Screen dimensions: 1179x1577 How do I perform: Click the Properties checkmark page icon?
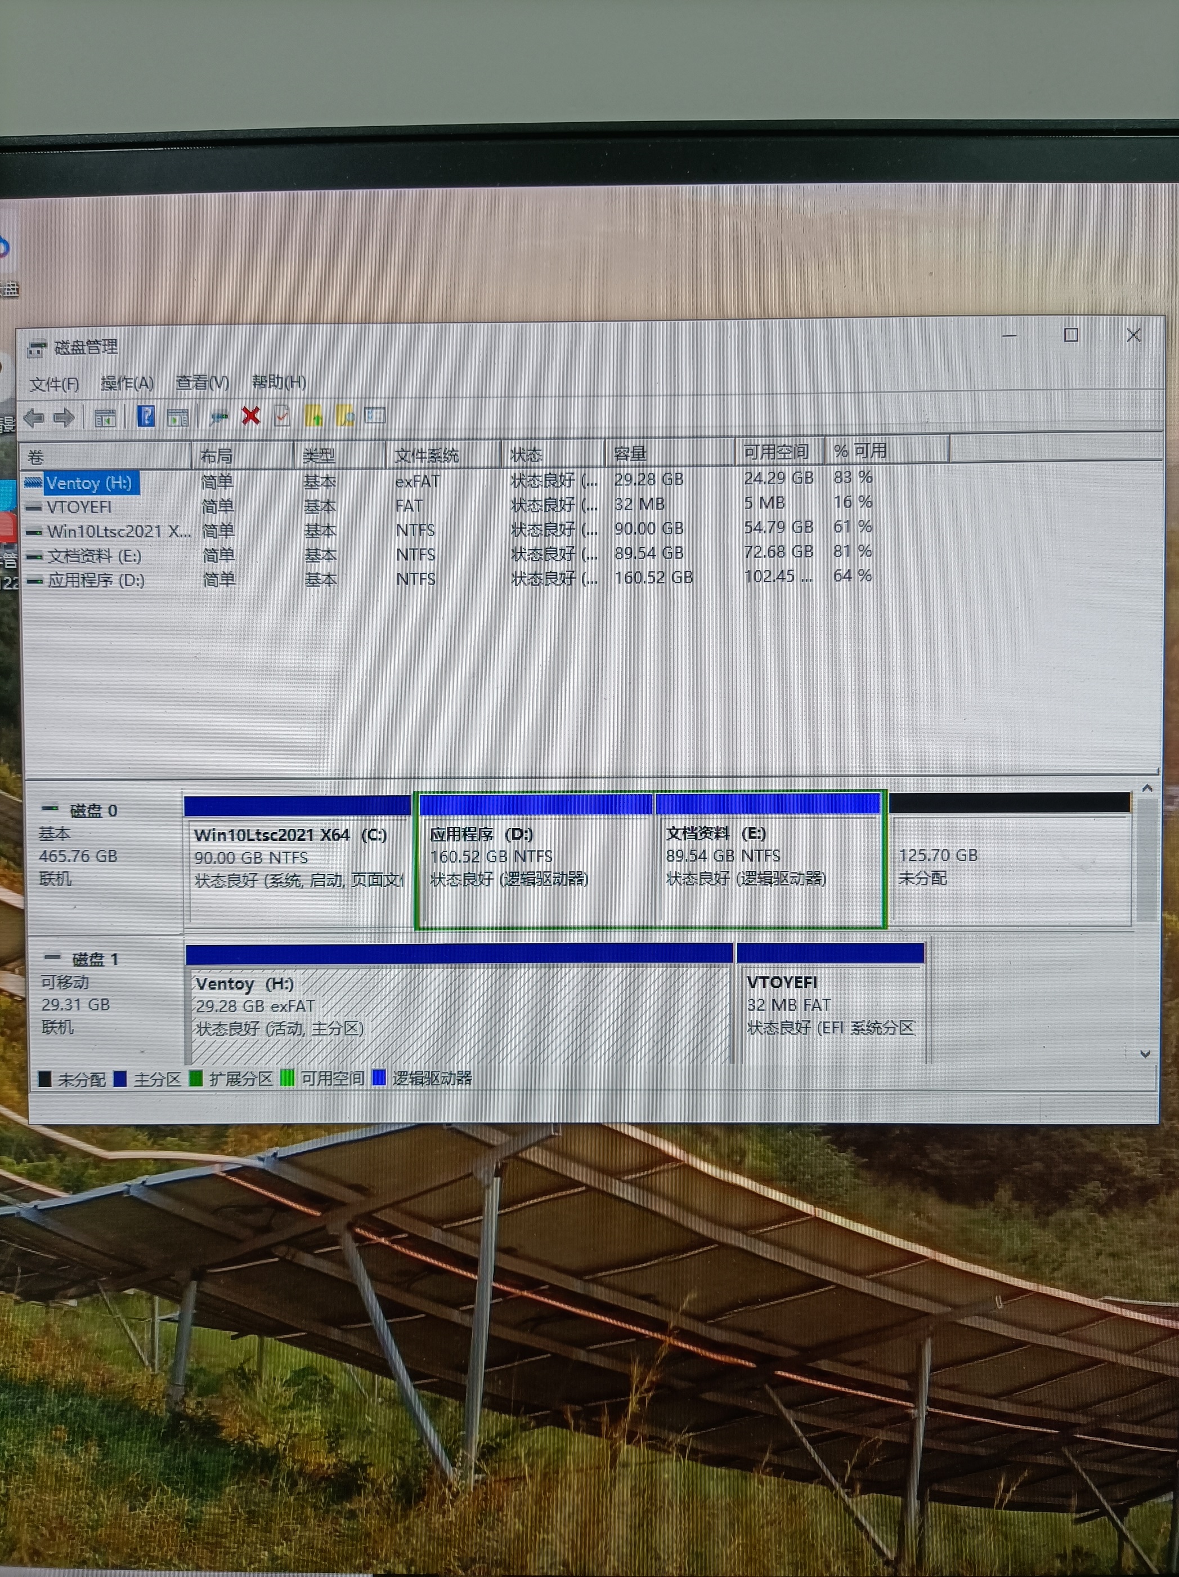282,416
